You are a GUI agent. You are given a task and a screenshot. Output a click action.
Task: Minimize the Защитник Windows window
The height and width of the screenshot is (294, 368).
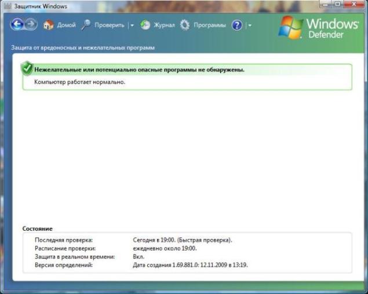[325, 3]
